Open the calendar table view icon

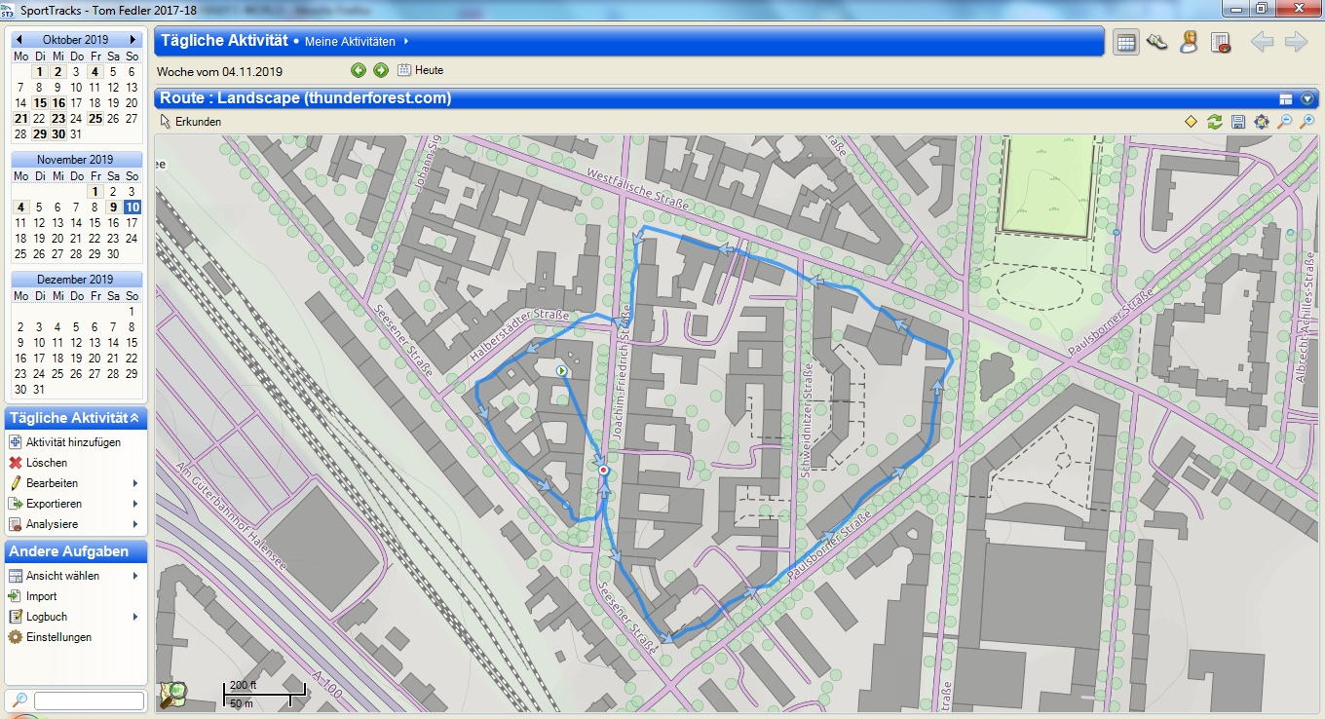point(1126,43)
